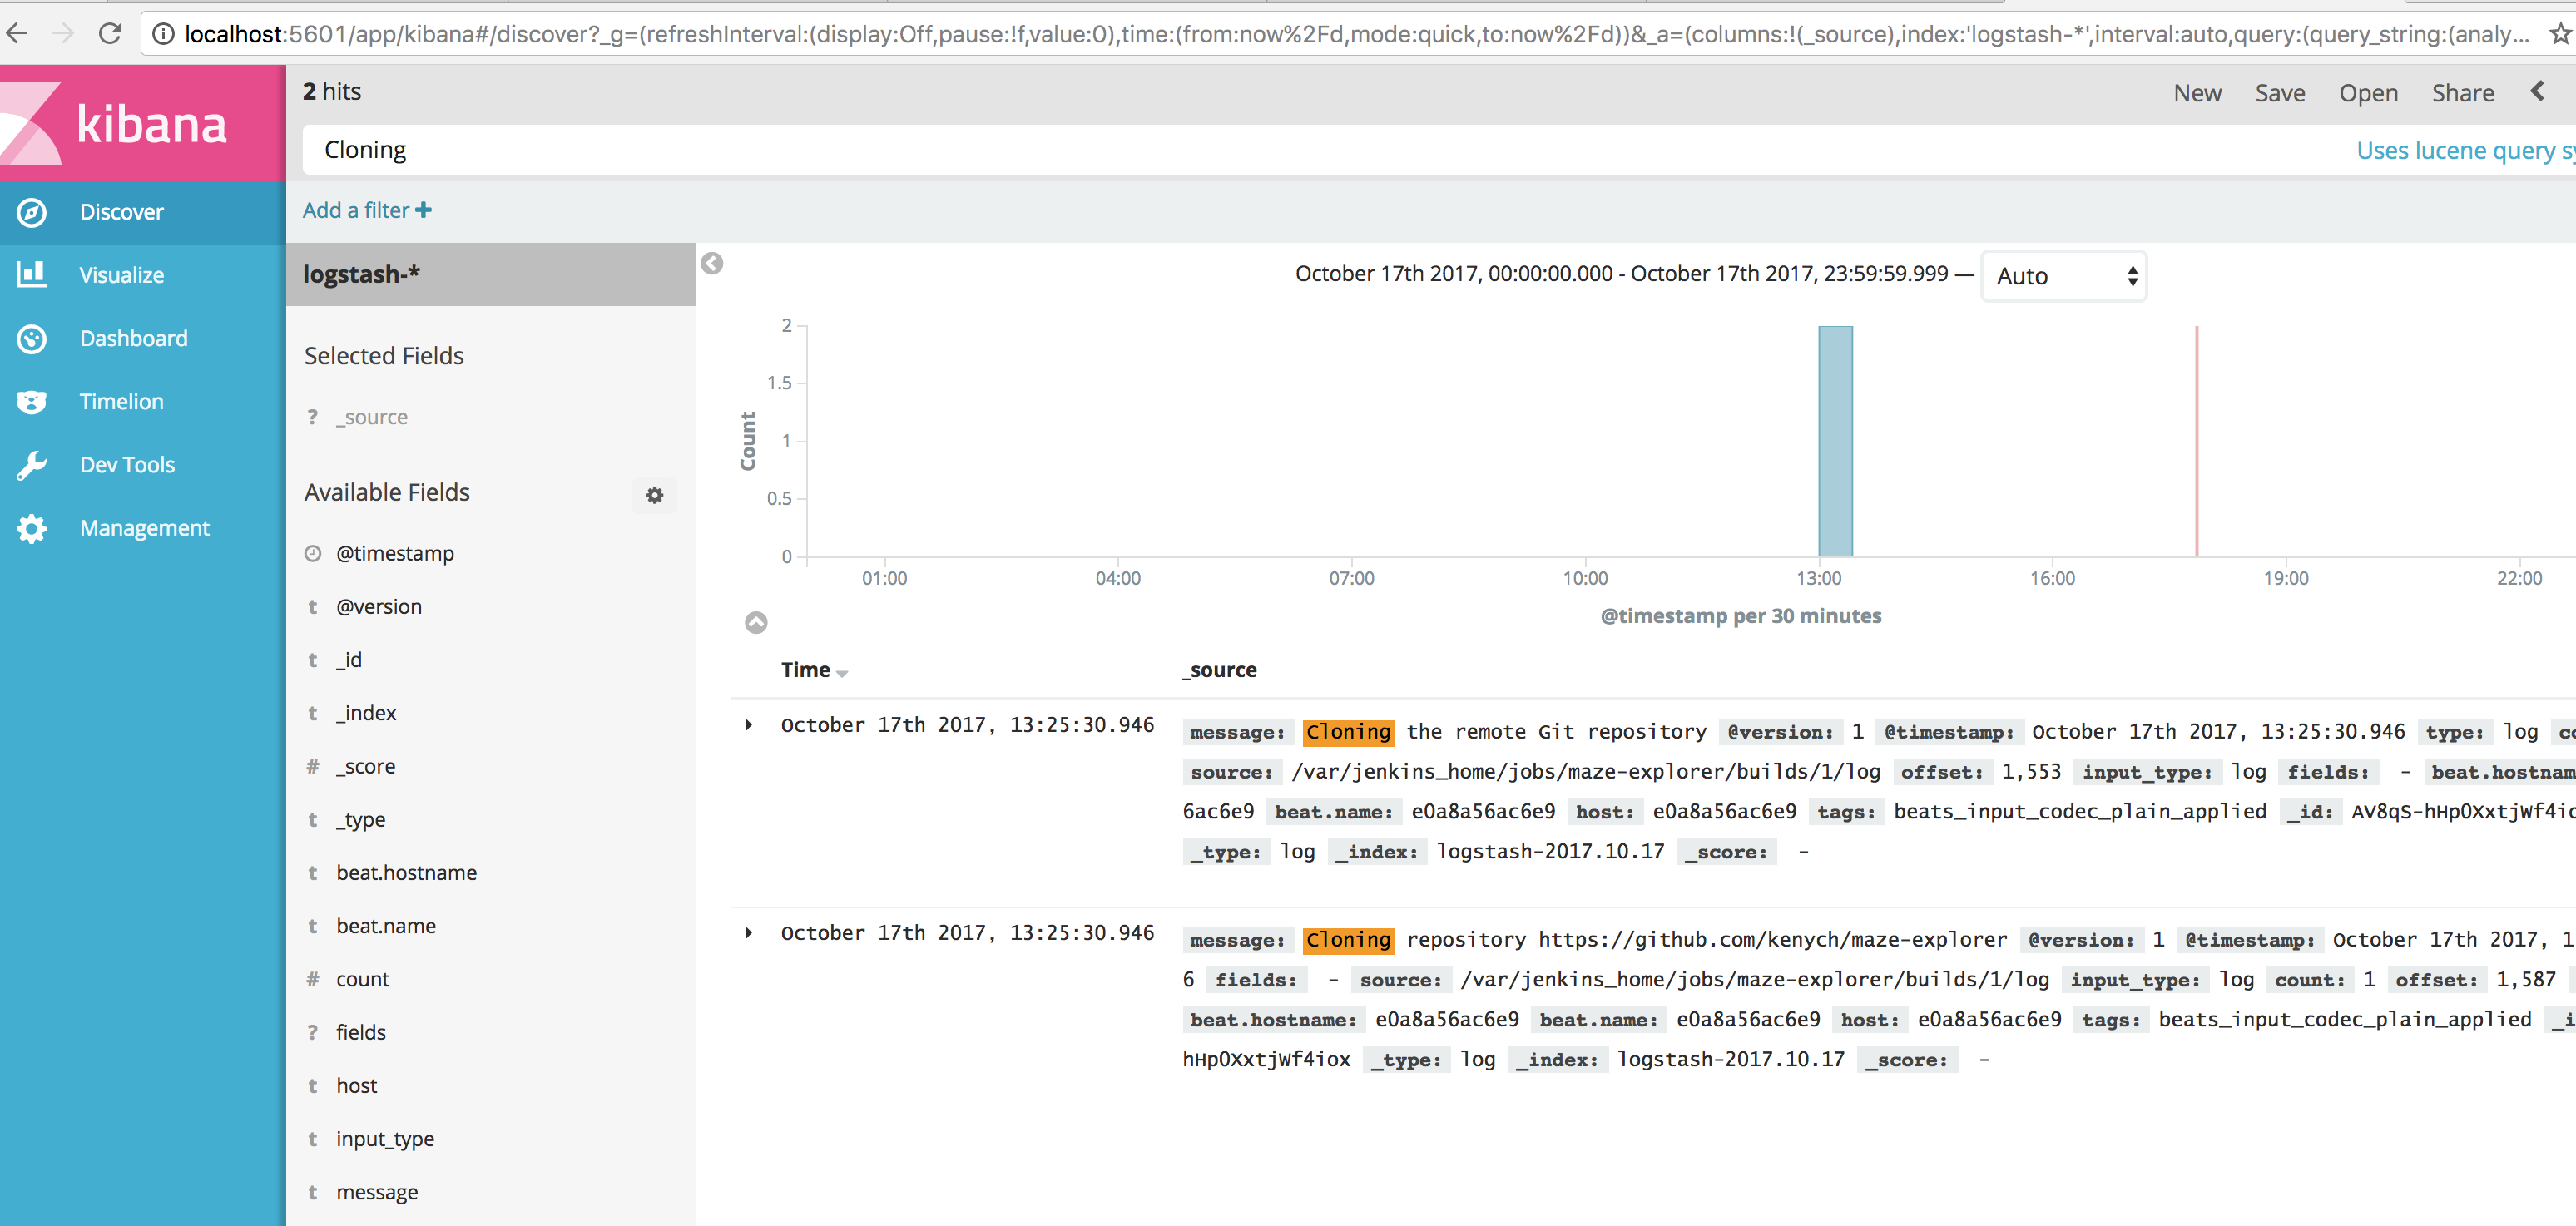Click the Management gear icon
This screenshot has width=2576, height=1226.
tap(32, 528)
